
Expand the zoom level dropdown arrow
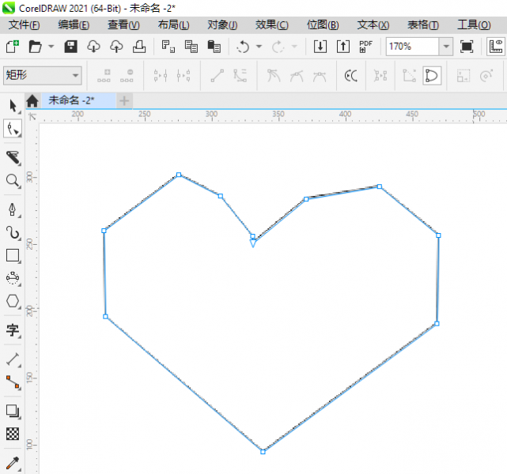pyautogui.click(x=445, y=47)
